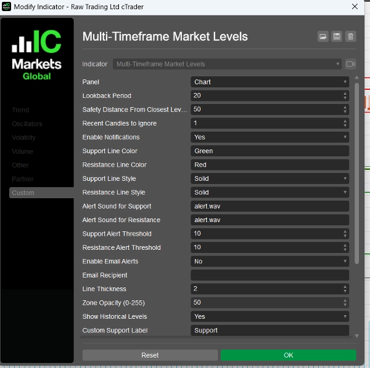Select the Custom category

pyautogui.click(x=41, y=193)
